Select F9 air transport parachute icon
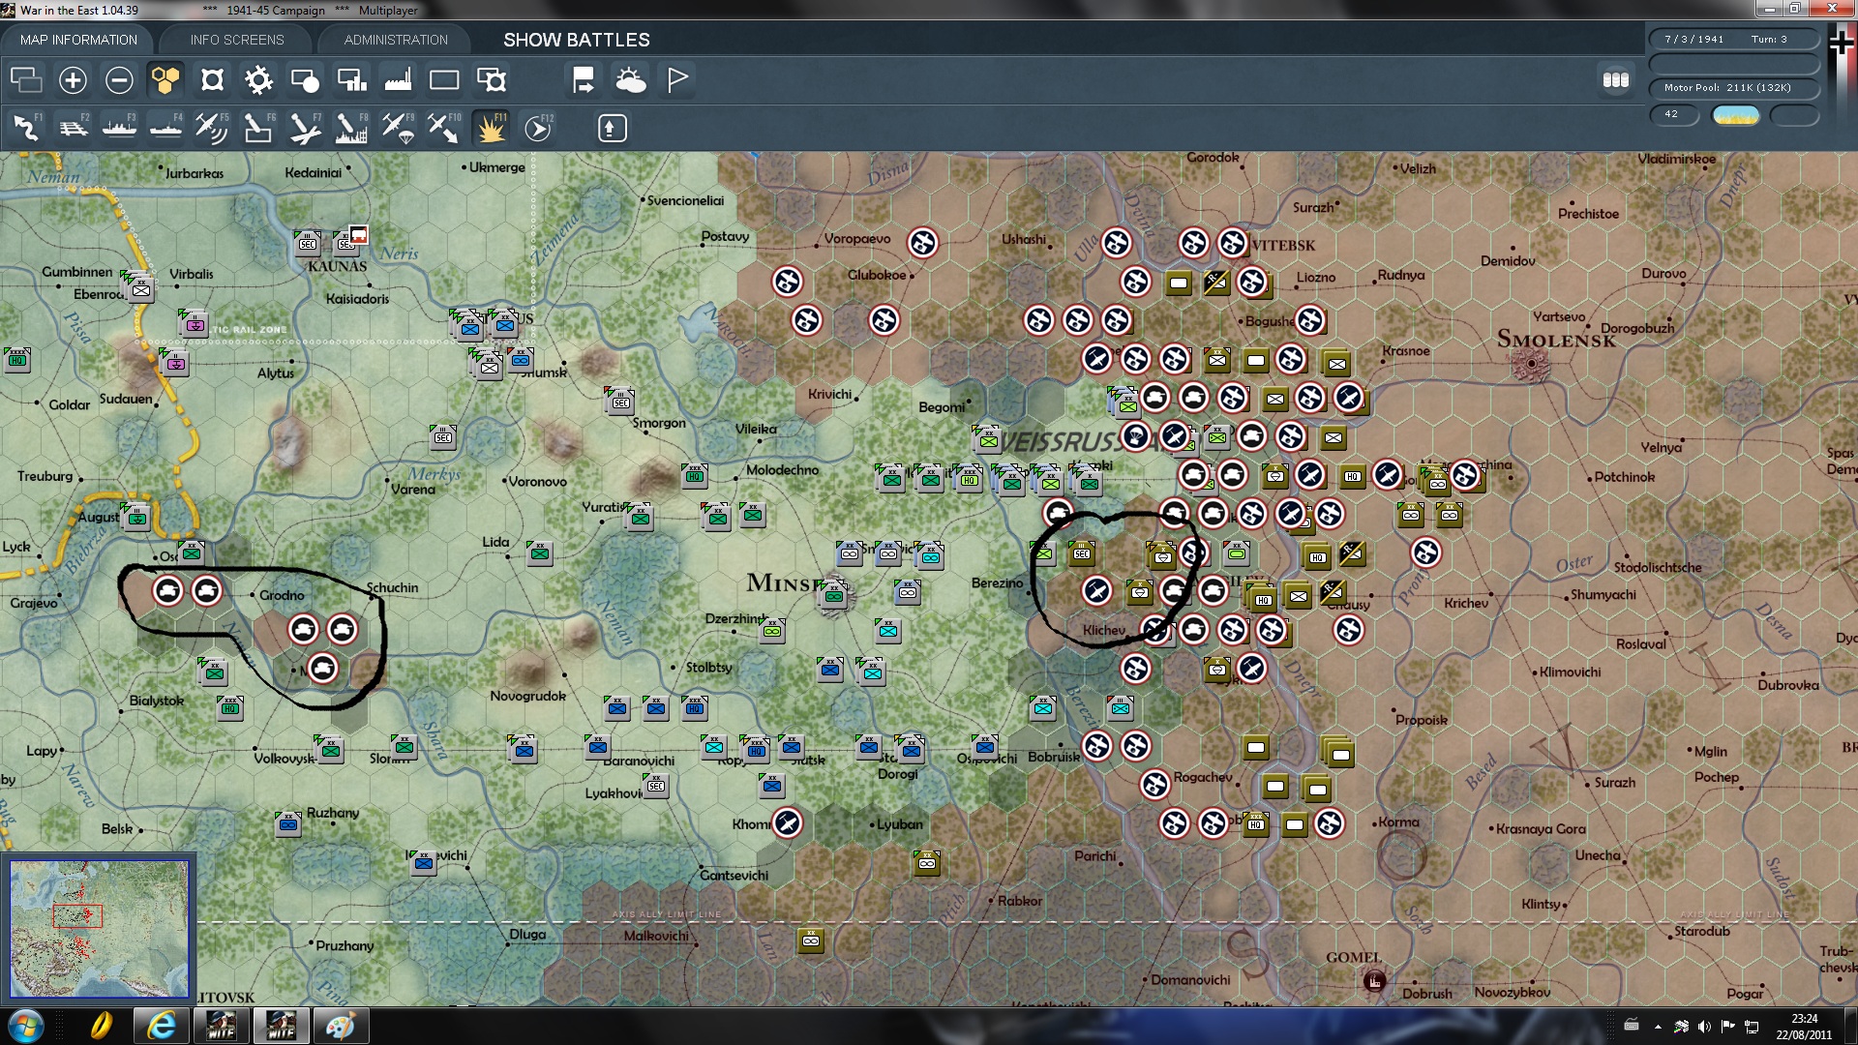The width and height of the screenshot is (1858, 1045). (x=398, y=128)
